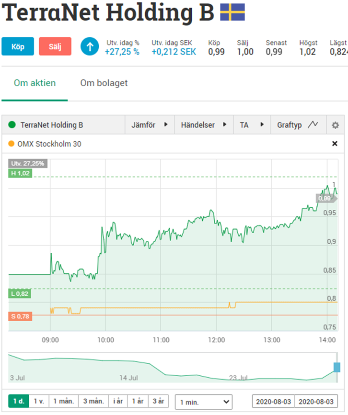
Task: Click the +27,25 % daily change value
Action: pos(122,52)
